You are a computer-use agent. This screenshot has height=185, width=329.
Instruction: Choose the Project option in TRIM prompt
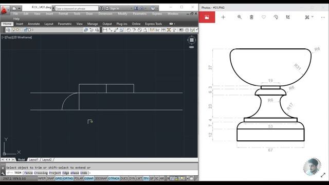click(55, 173)
